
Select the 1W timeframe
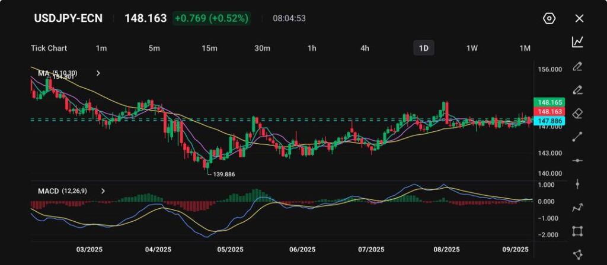point(472,48)
